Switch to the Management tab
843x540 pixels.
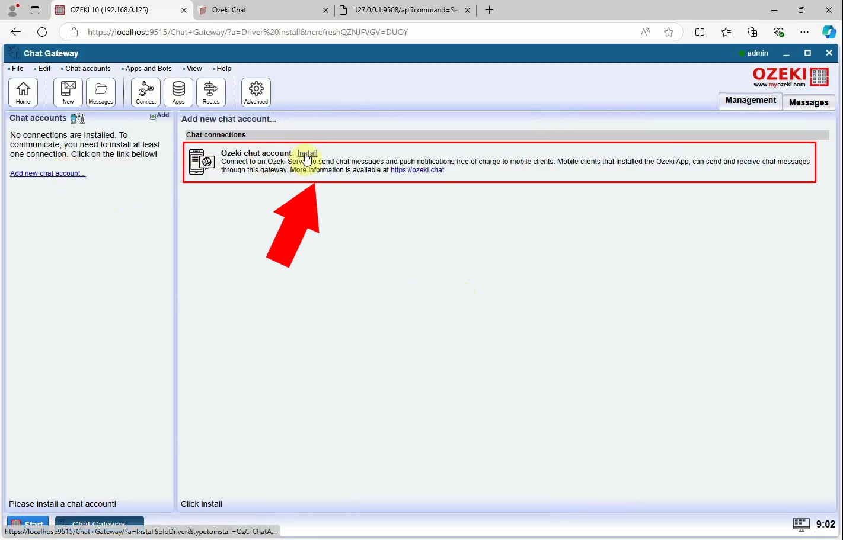tap(750, 101)
